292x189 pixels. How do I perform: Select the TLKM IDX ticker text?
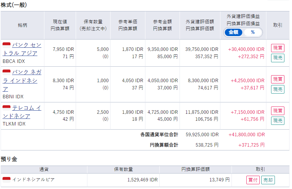click(14, 124)
